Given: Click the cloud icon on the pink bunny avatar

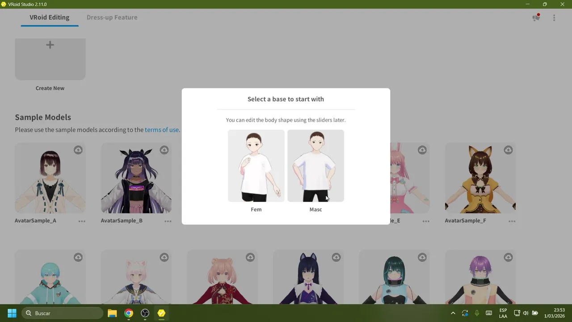Looking at the screenshot, I should 422,150.
